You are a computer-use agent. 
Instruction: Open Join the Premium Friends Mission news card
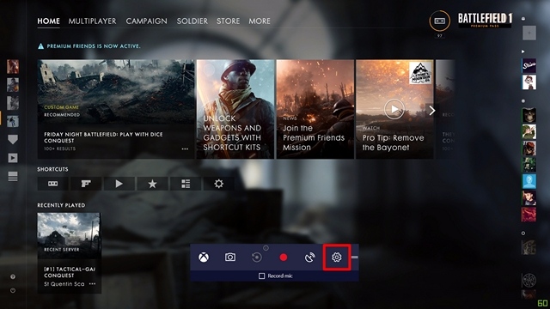tap(315, 109)
